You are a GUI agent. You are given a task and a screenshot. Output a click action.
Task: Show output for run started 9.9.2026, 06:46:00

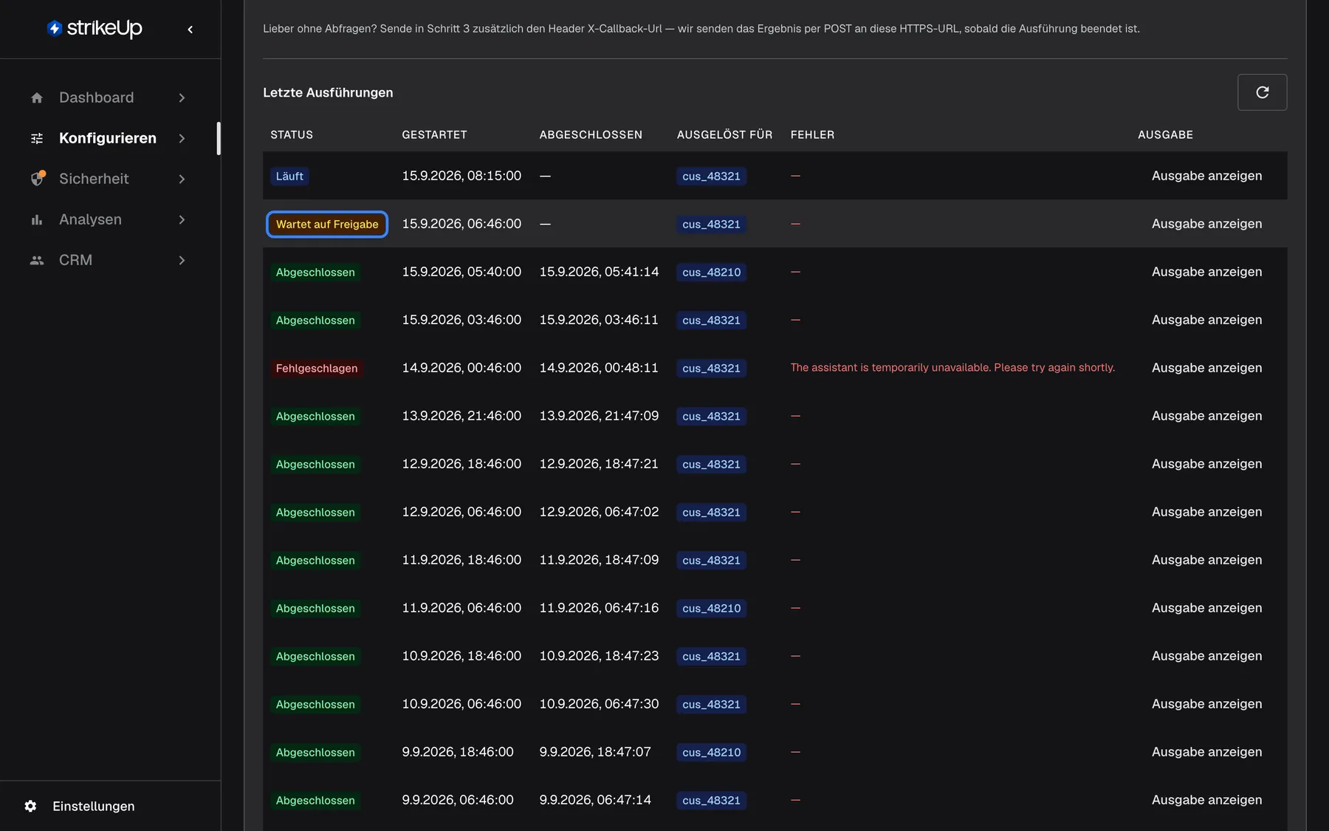1206,800
